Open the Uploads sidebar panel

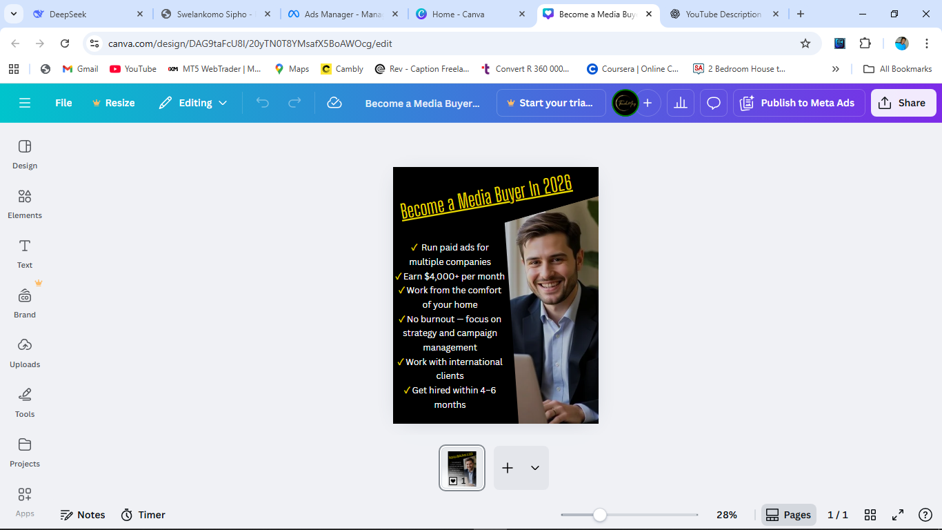click(x=25, y=353)
